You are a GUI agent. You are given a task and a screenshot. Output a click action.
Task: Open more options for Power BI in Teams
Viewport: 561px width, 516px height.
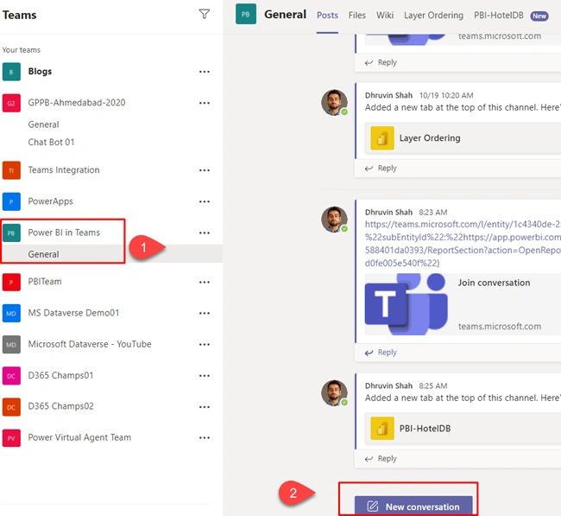coord(205,233)
